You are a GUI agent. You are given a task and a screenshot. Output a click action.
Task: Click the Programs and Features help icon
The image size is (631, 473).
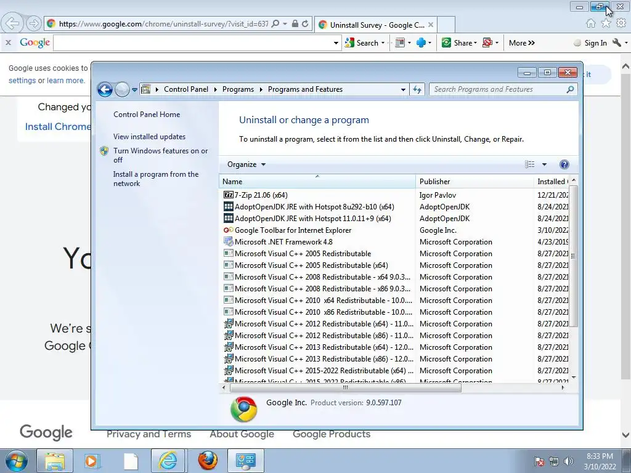point(564,164)
